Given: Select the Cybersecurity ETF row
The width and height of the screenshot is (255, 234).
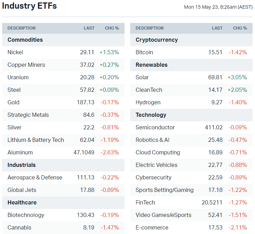Looking at the screenshot, I should 153,177.
